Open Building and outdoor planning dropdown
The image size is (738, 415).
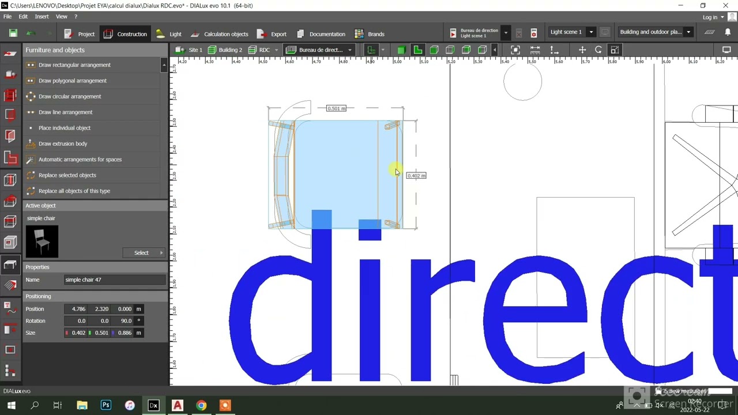[688, 32]
